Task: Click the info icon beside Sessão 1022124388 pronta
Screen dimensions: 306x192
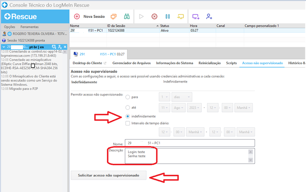Action: pyautogui.click(x=3, y=40)
